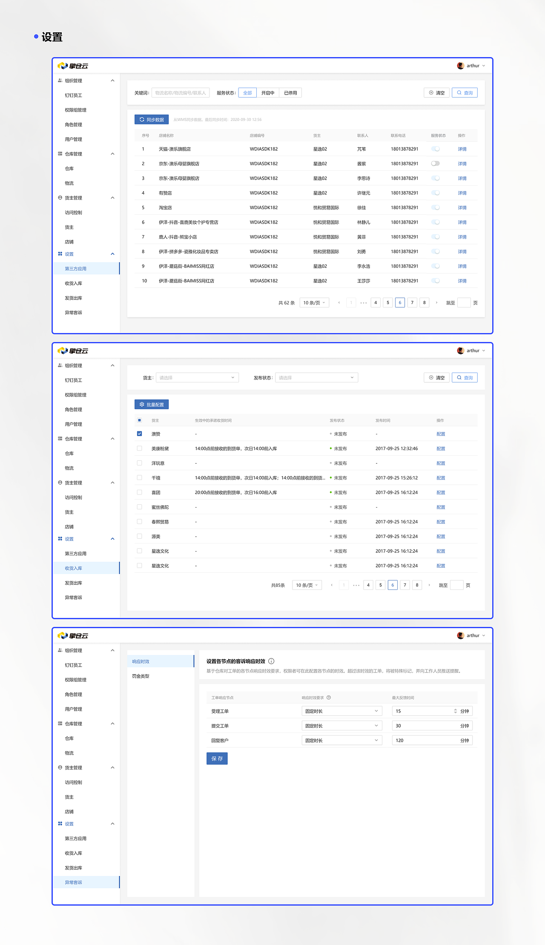Go to next page arrow in store list pagination
Screen dimensions: 545x945
(436, 303)
